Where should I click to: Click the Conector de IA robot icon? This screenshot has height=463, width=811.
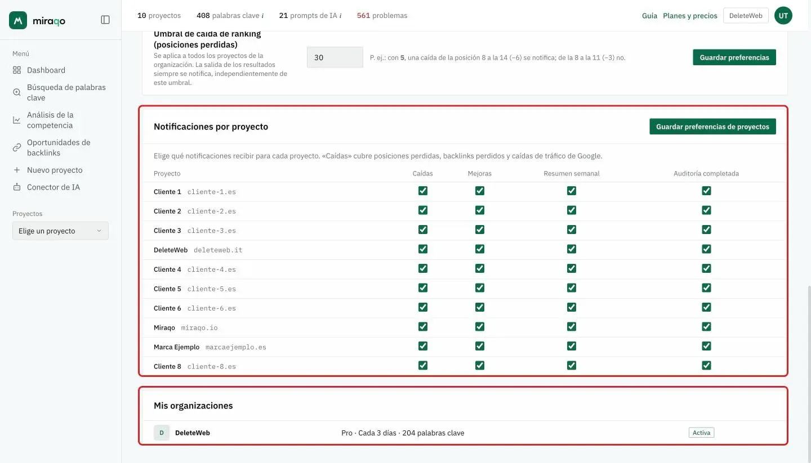tap(17, 187)
